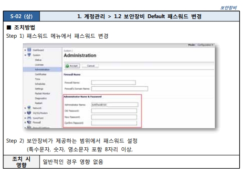Open Settings under System
243x173 pixels.
tap(39, 89)
